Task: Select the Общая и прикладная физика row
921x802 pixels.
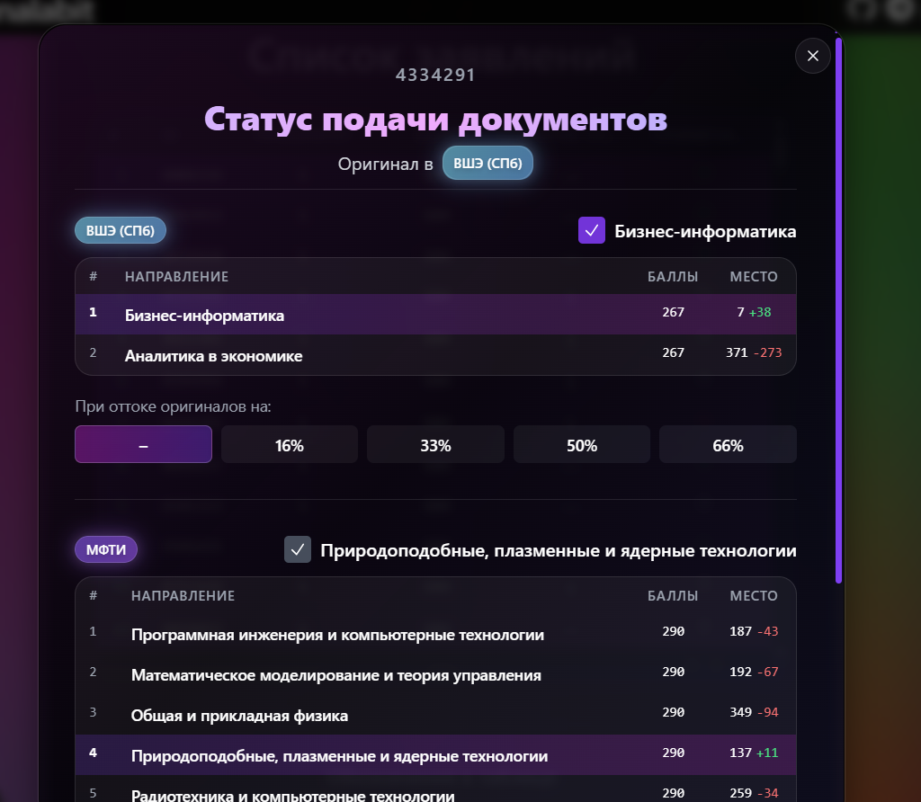Action: (436, 715)
